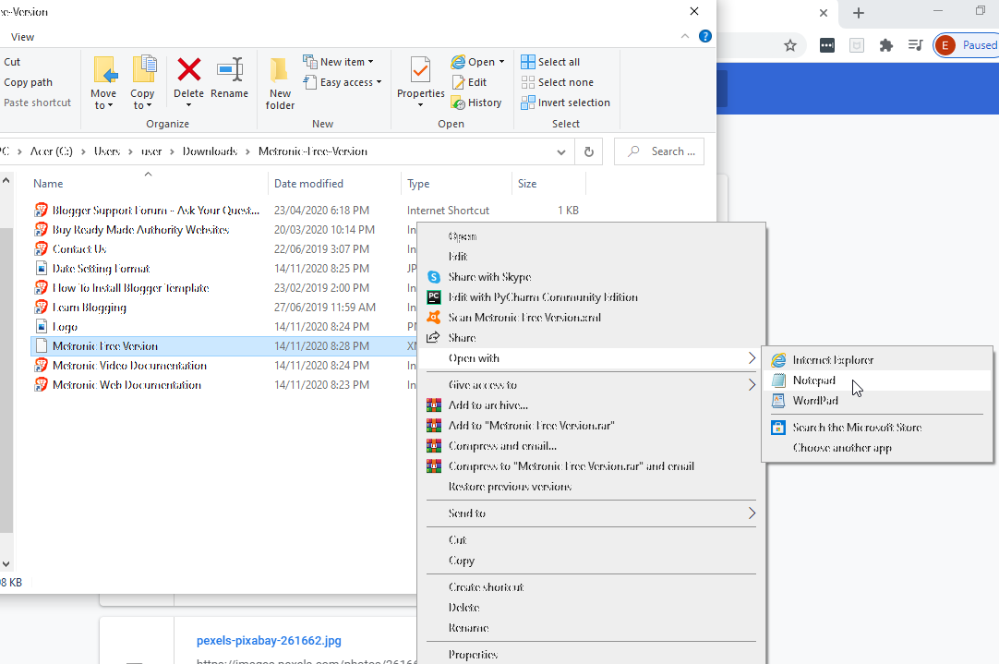The height and width of the screenshot is (664, 999).
Task: Sort by the Size column header
Action: point(527,184)
